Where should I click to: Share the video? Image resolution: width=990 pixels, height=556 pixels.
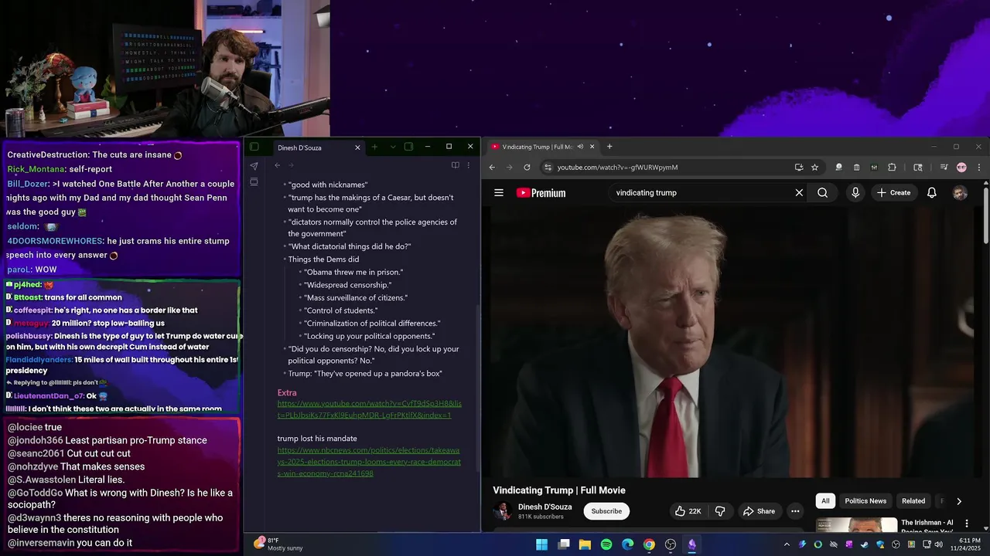pyautogui.click(x=759, y=511)
